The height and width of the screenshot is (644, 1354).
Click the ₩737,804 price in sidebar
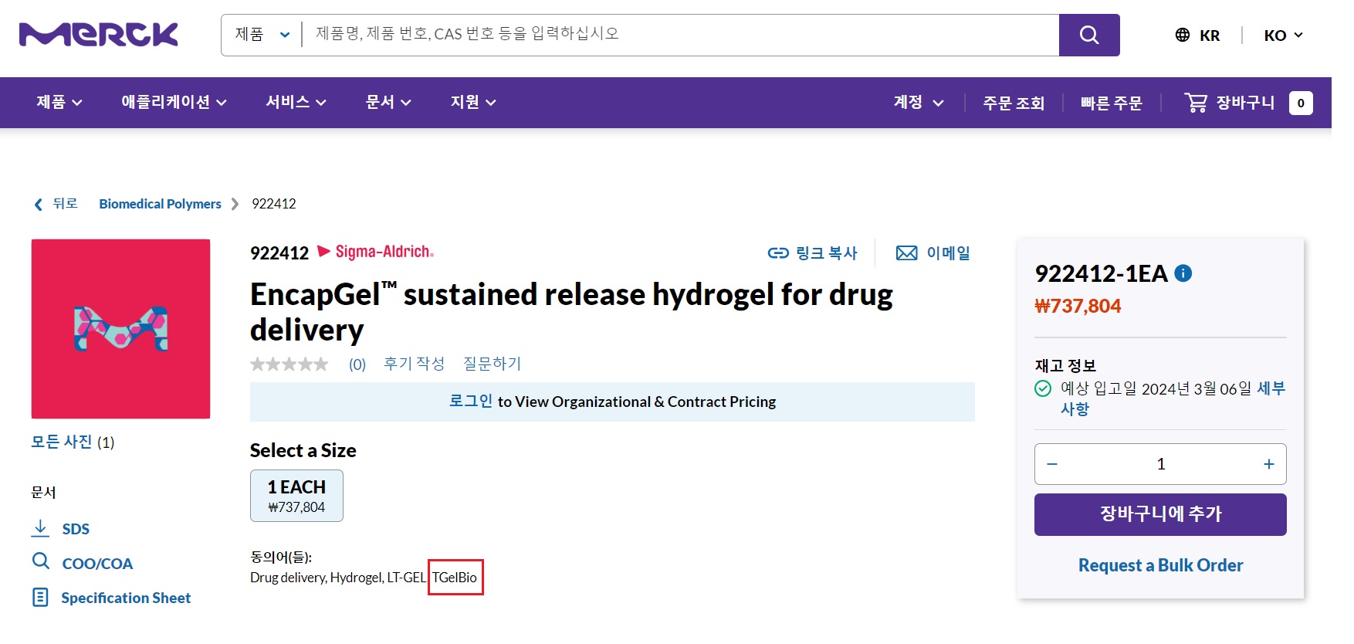tap(1078, 307)
